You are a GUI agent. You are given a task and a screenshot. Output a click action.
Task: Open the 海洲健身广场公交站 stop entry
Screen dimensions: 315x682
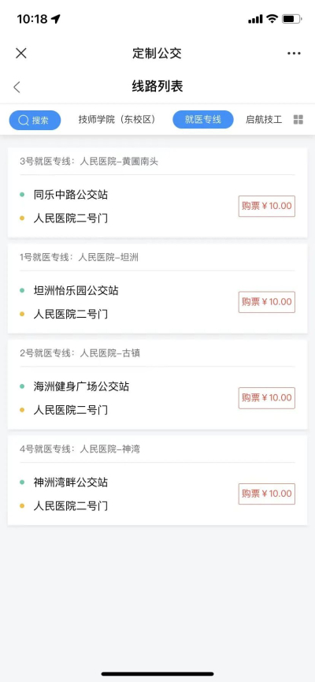81,386
